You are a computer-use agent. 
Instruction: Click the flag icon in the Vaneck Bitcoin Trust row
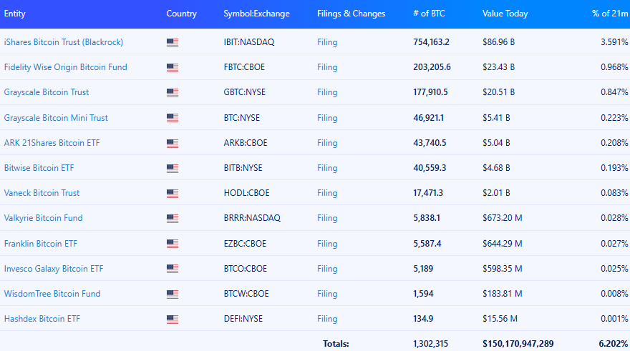click(172, 194)
